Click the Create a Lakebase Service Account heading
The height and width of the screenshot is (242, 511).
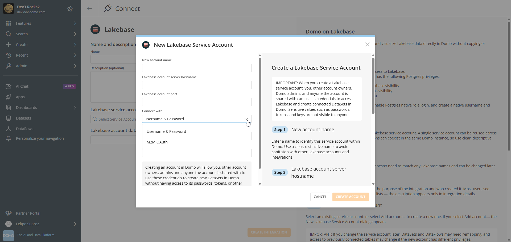pos(316,68)
